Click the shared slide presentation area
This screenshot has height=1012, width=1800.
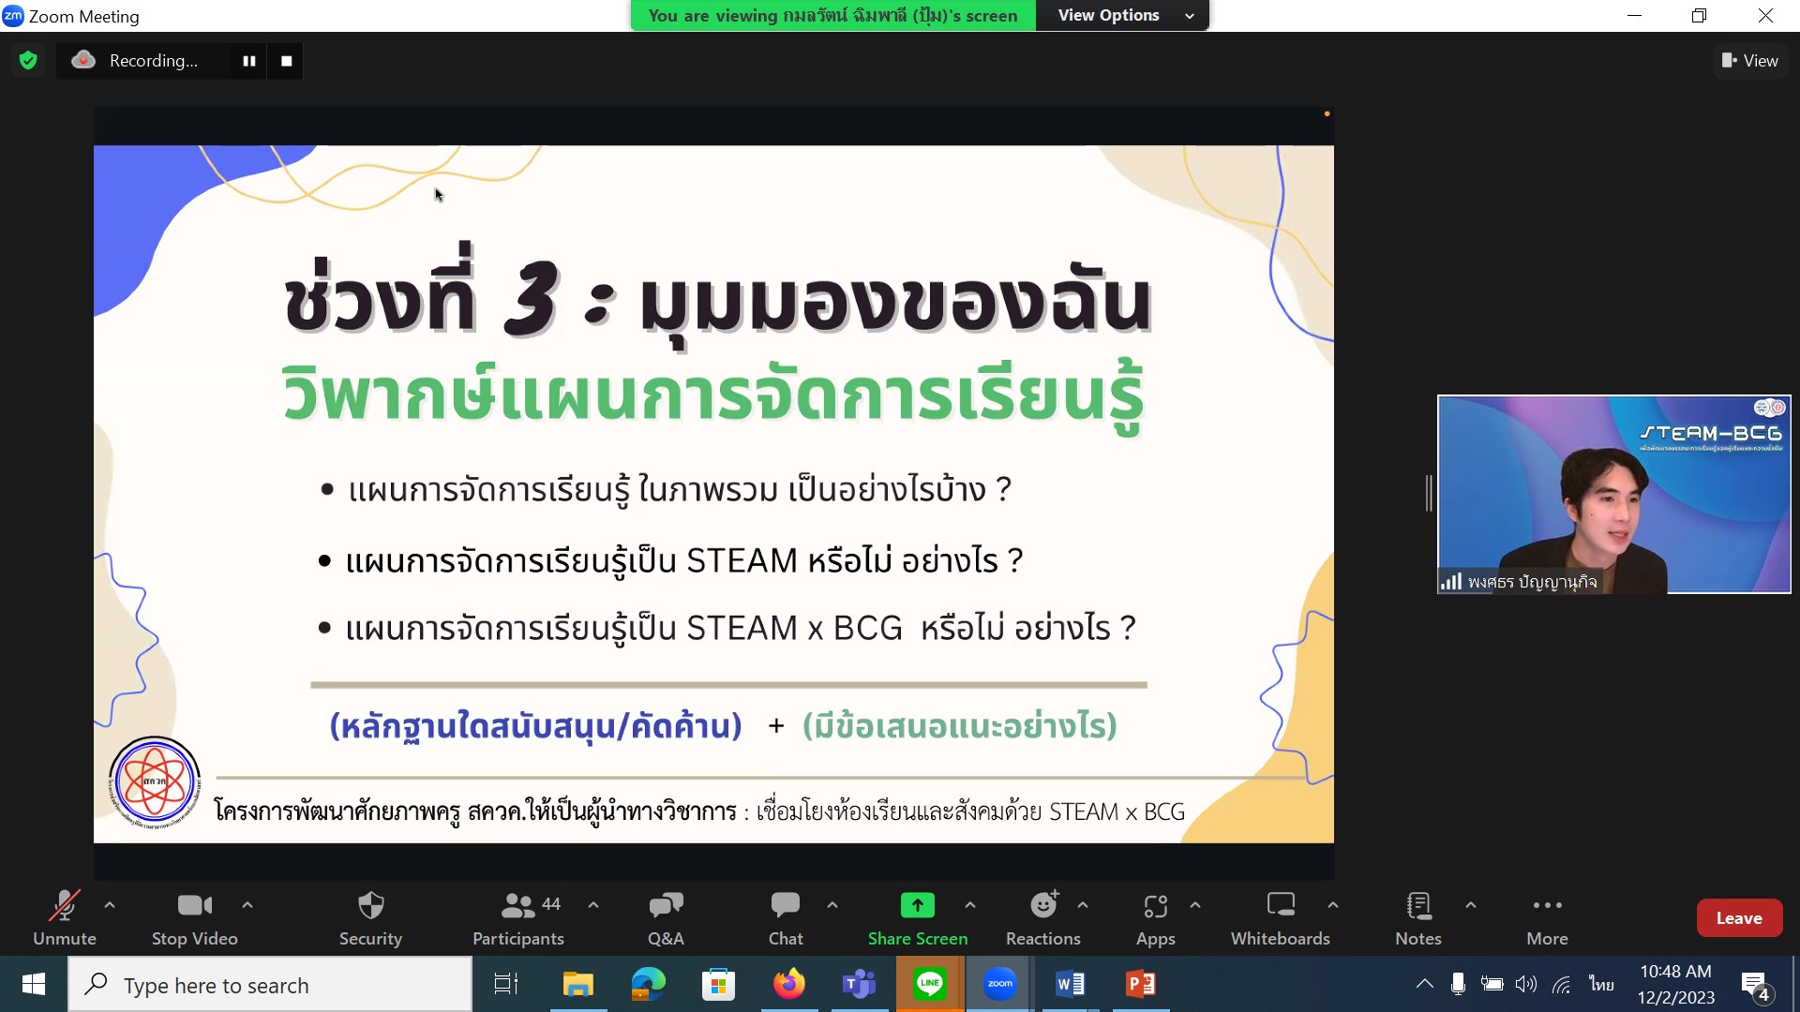coord(713,494)
